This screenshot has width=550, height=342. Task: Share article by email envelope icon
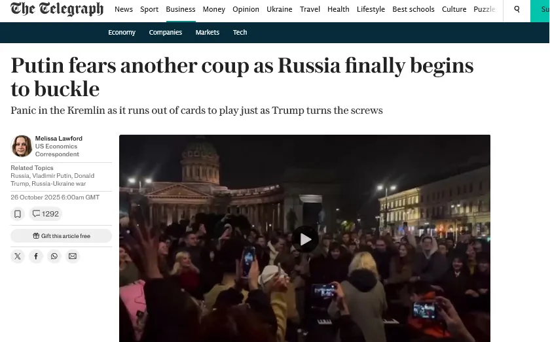coord(73,256)
